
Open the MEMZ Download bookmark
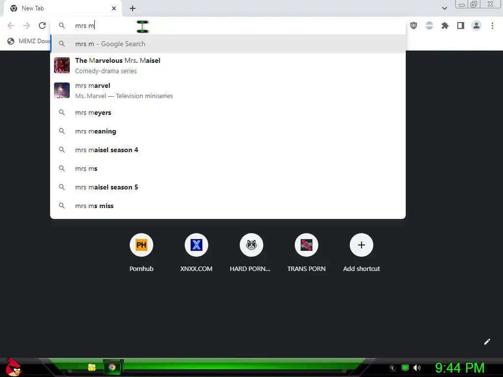(29, 41)
